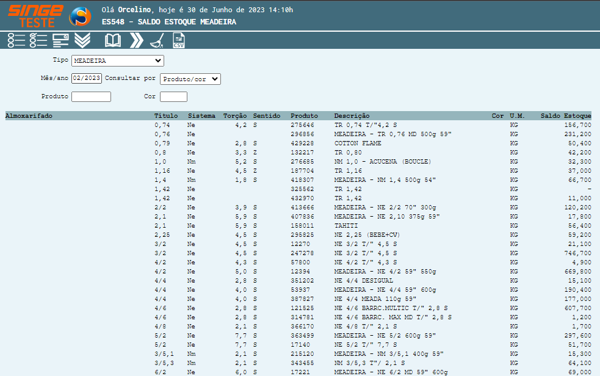The width and height of the screenshot is (600, 376).
Task: Click the Produto input field
Action: tap(91, 96)
